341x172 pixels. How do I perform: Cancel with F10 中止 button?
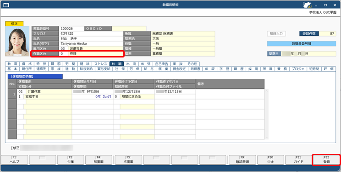[270, 160]
